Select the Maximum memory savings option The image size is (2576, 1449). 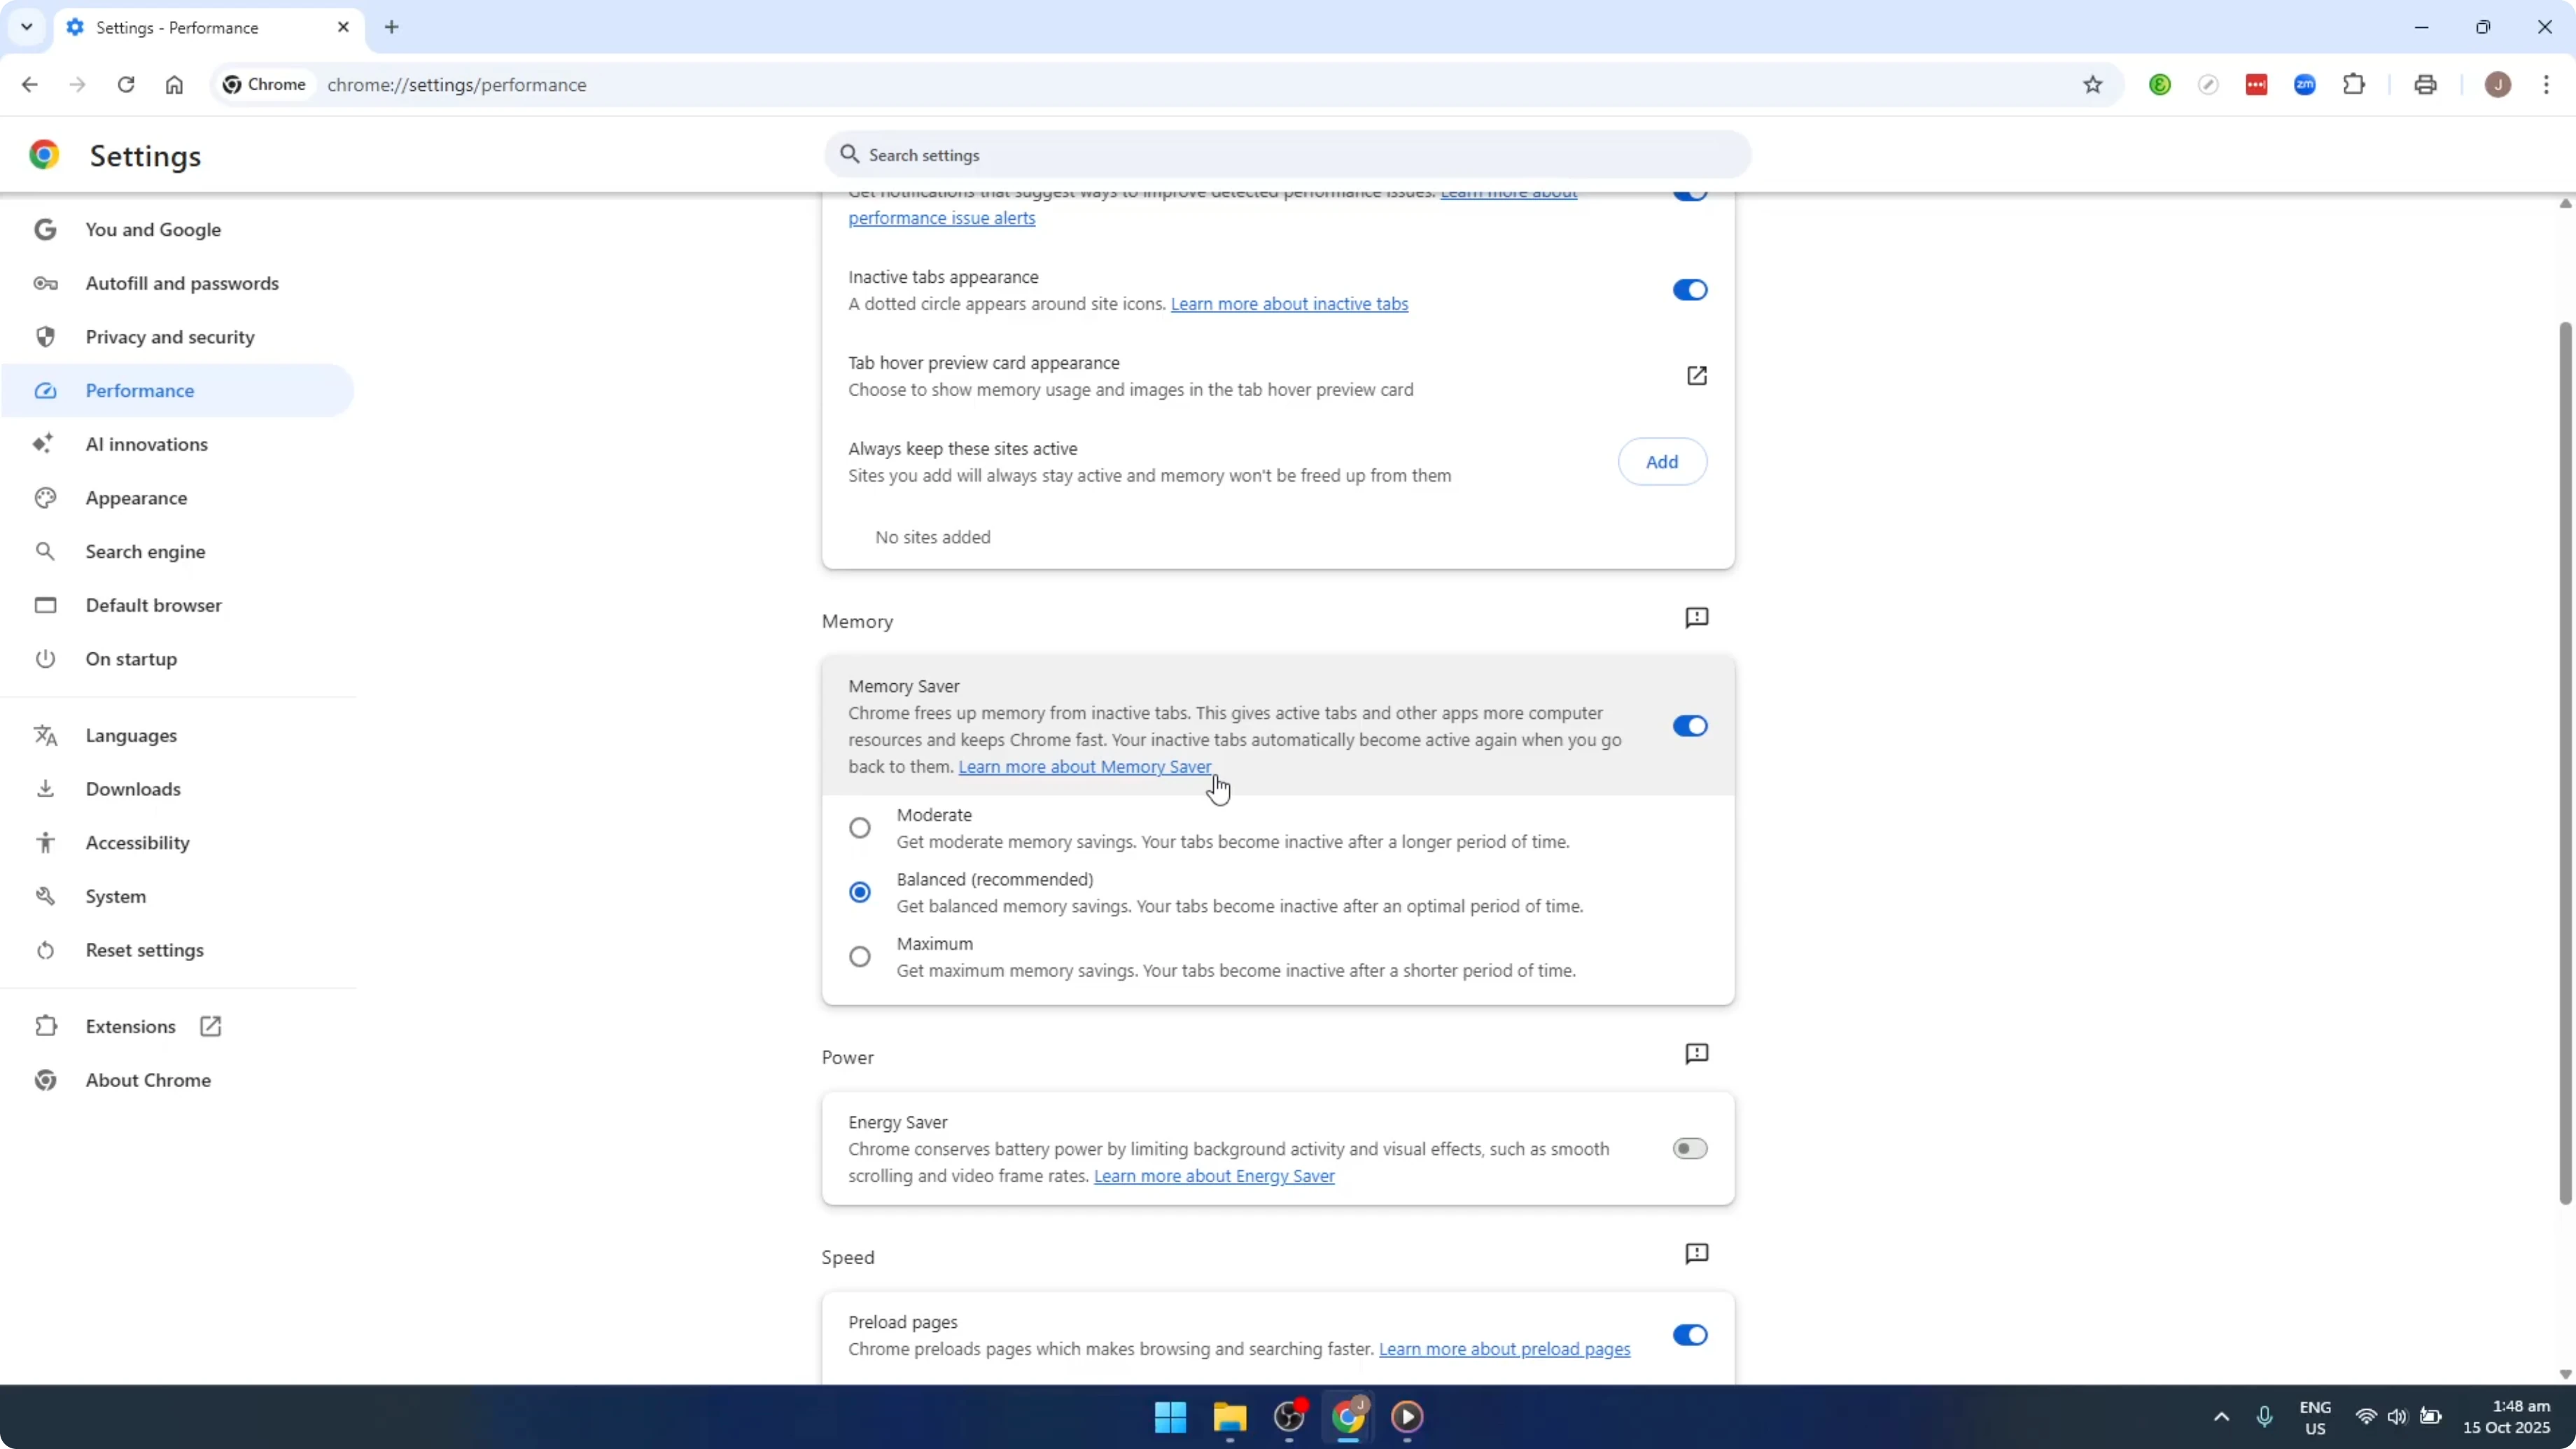(x=860, y=957)
